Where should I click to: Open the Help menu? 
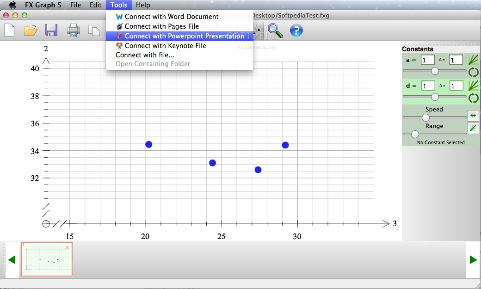(x=143, y=5)
